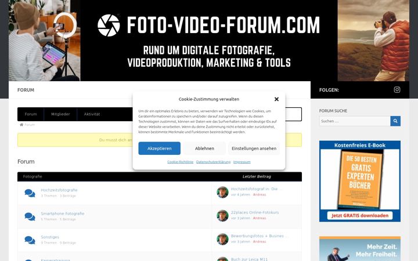418x261 pixels.
Task: Open the Smartphone Fotografie forum
Action: [62, 213]
